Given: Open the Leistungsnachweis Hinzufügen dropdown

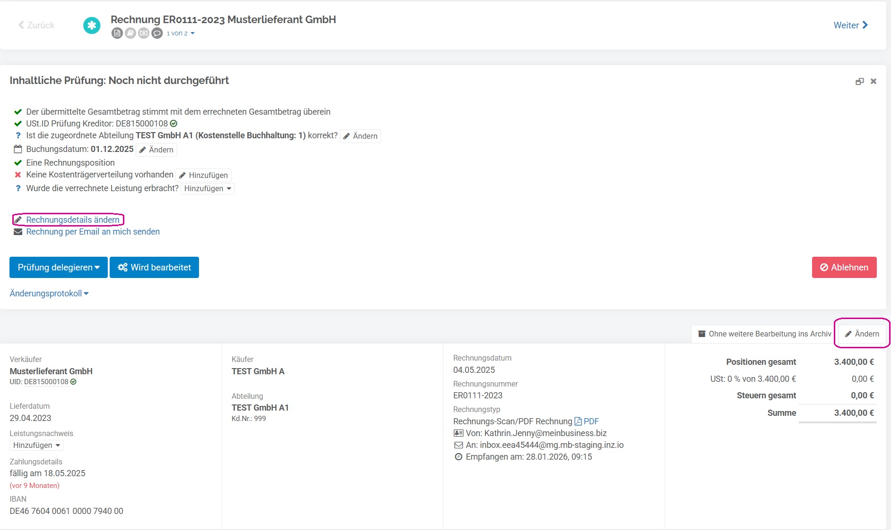Looking at the screenshot, I should pos(36,445).
